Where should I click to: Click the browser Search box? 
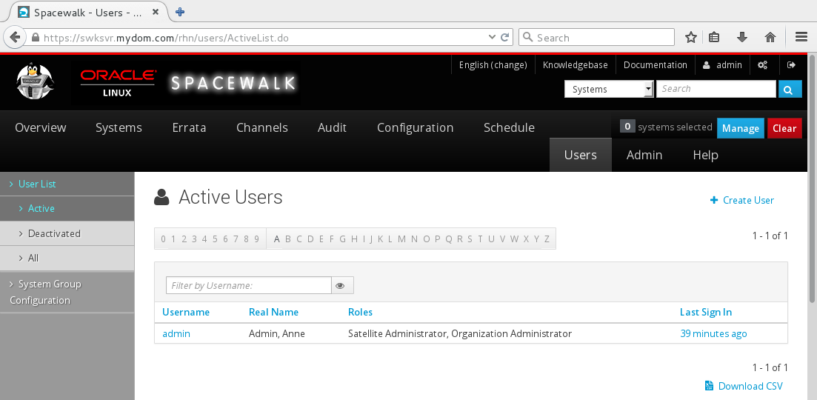click(x=596, y=38)
